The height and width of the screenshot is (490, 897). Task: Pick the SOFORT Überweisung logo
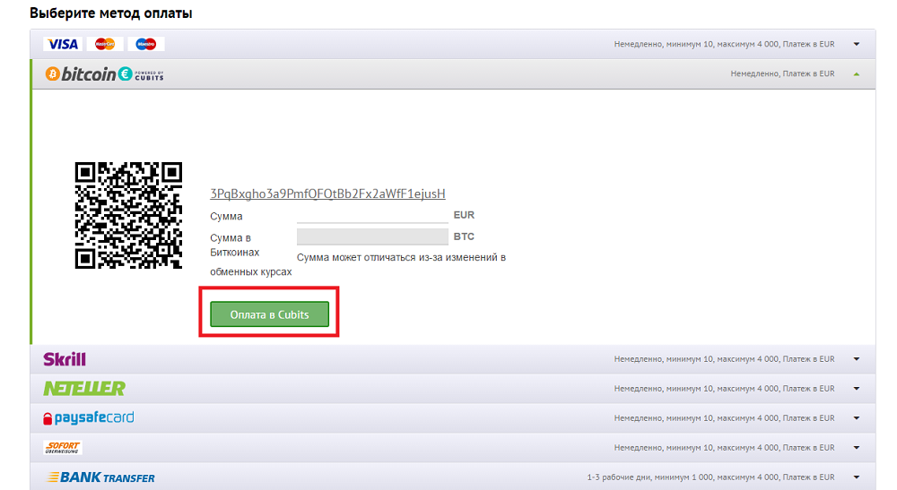[63, 447]
